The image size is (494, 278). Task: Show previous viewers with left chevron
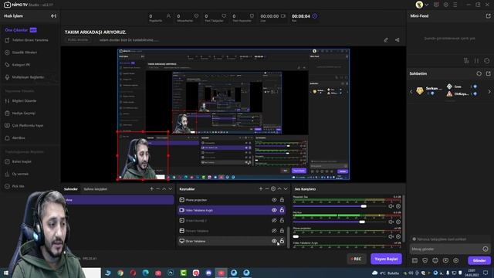(x=411, y=91)
